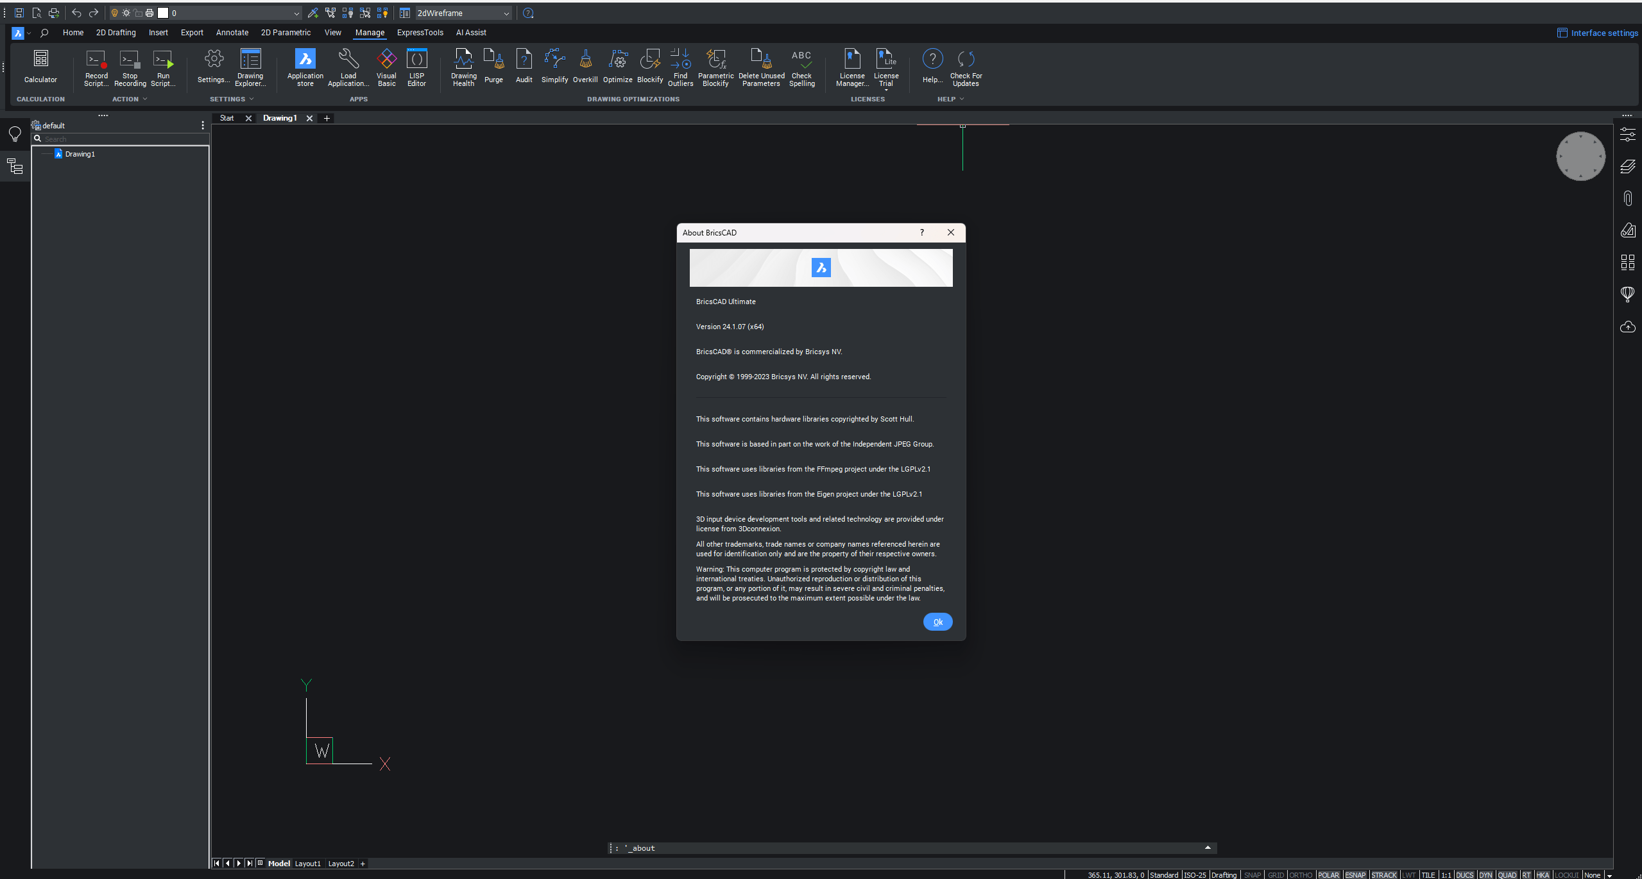Click Delete Unused Parameters
Screen dimensions: 1642x879
click(x=761, y=68)
